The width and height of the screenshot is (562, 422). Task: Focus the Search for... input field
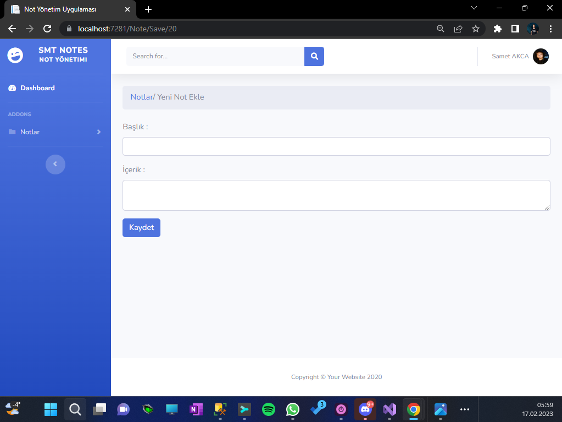click(215, 56)
